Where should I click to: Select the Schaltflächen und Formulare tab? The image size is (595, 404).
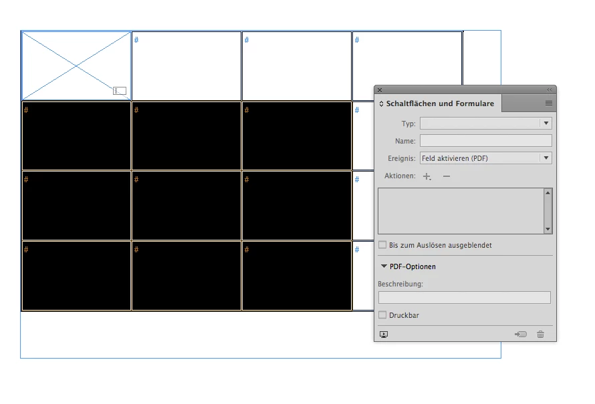pyautogui.click(x=440, y=104)
